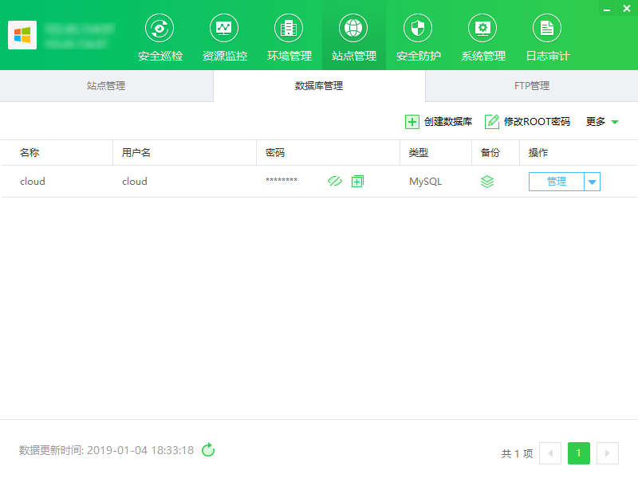Click the MySQL type cell
The image size is (638, 478).
click(426, 182)
